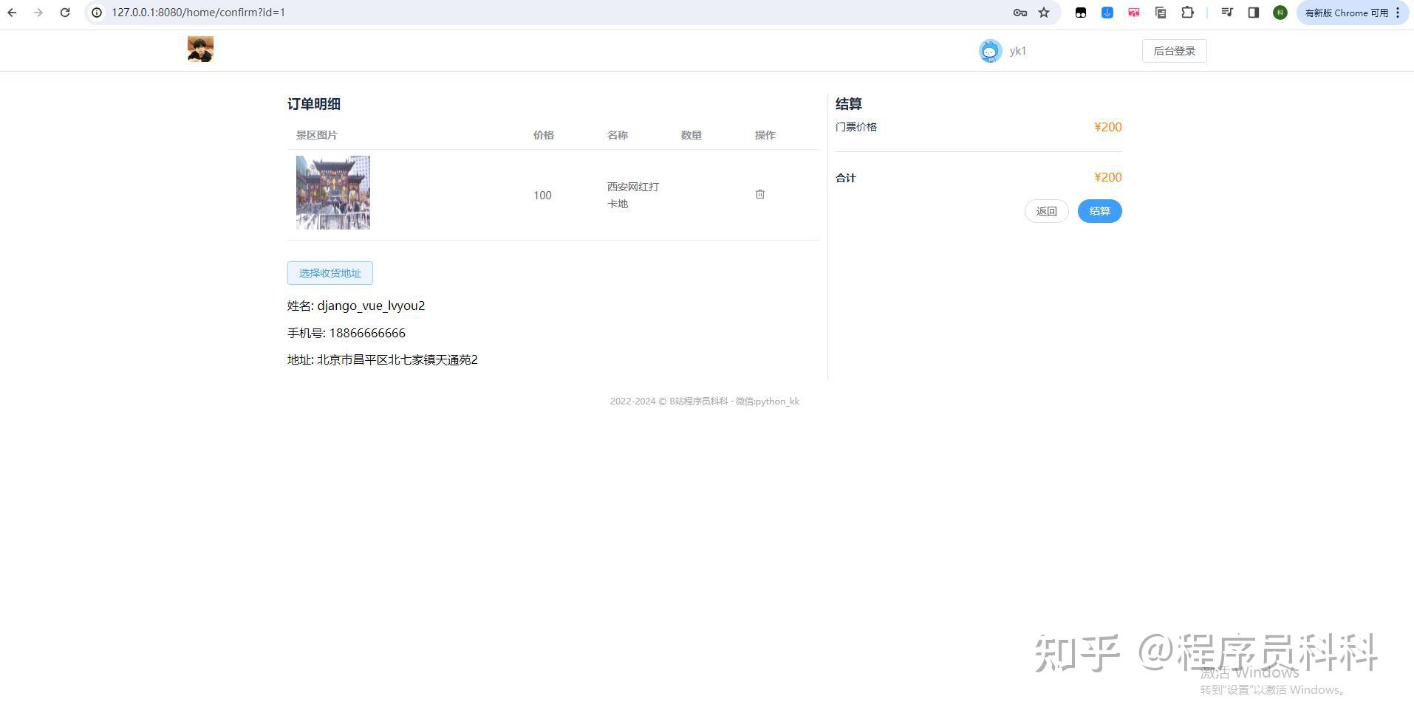Go back using the back arrow
This screenshot has width=1414, height=710.
[x=12, y=13]
